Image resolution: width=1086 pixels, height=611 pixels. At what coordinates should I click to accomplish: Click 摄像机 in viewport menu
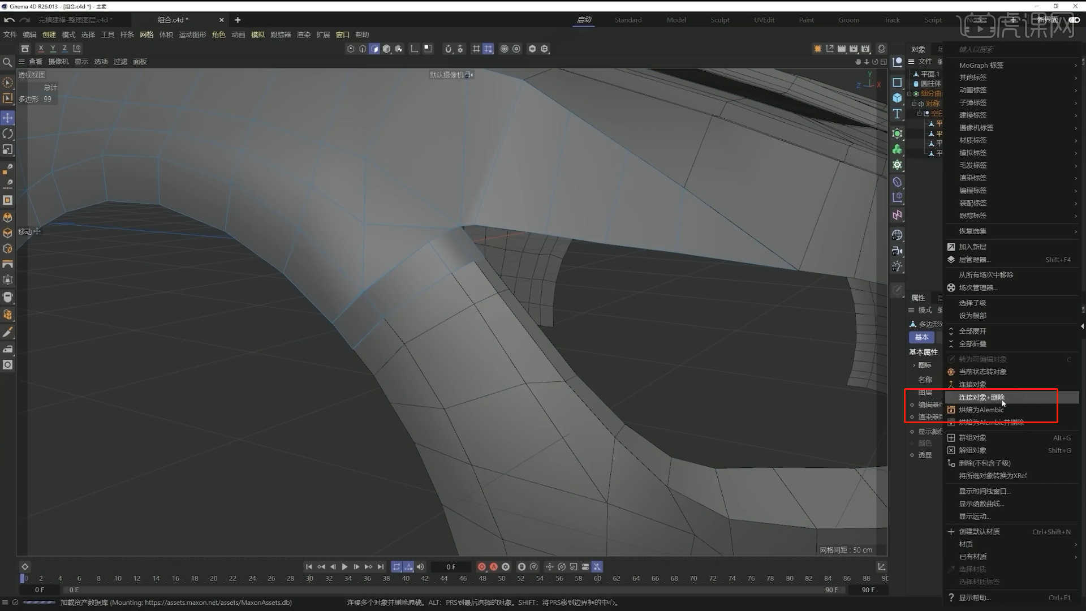pyautogui.click(x=58, y=62)
